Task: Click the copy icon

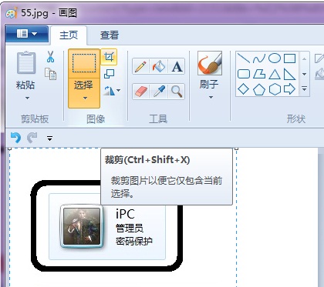Action: click(50, 74)
